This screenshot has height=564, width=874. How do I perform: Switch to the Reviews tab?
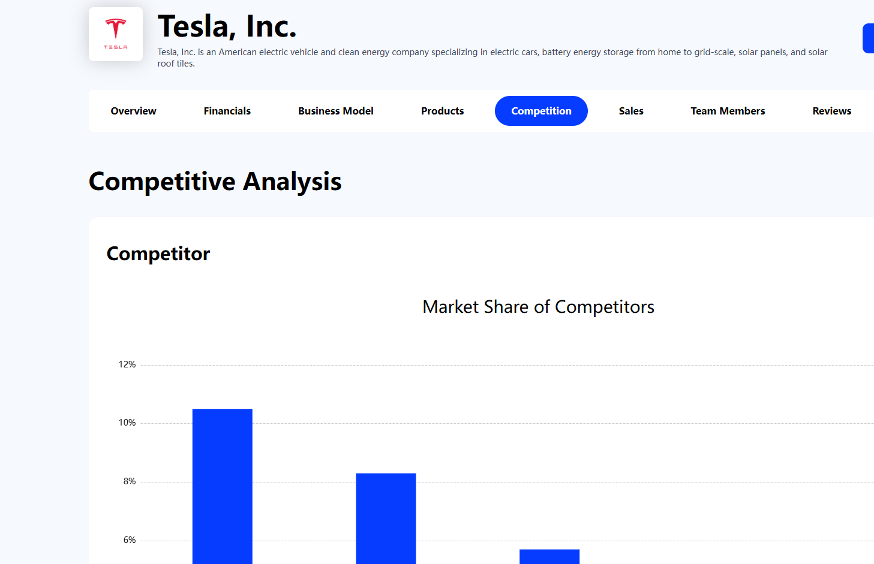[832, 111]
